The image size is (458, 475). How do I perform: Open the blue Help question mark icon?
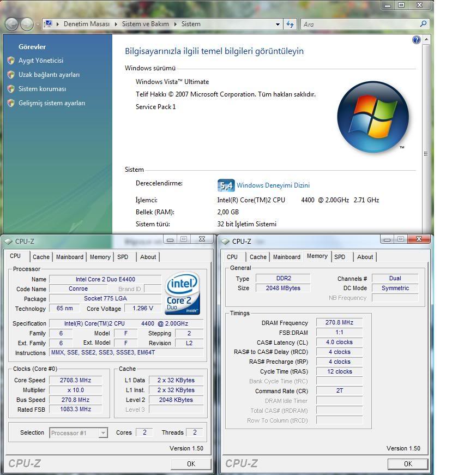point(417,40)
